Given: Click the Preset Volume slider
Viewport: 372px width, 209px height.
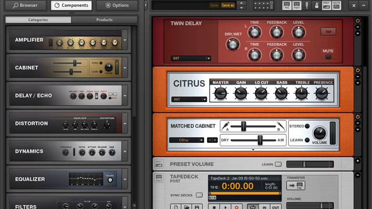Looking at the screenshot, I should pyautogui.click(x=310, y=164).
